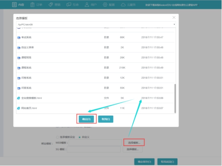Select the inherit-settings radio button
Image resolution: width=222 pixels, height=166 pixels.
[x=57, y=137]
